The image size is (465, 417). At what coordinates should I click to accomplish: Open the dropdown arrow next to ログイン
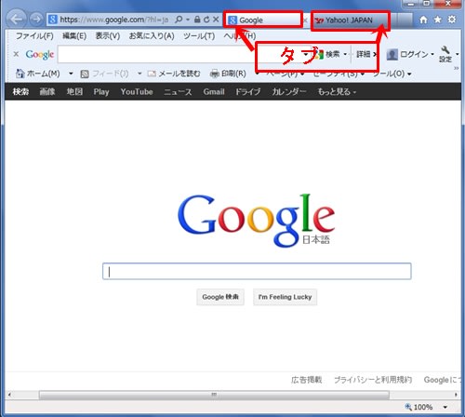(x=432, y=54)
